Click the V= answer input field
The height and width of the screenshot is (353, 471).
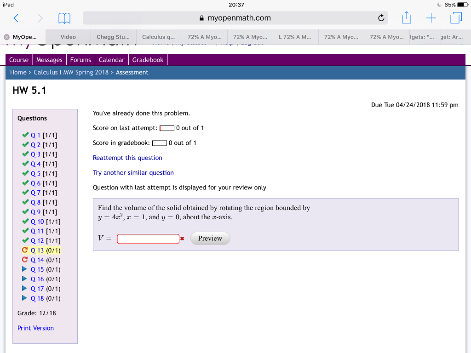pos(148,238)
